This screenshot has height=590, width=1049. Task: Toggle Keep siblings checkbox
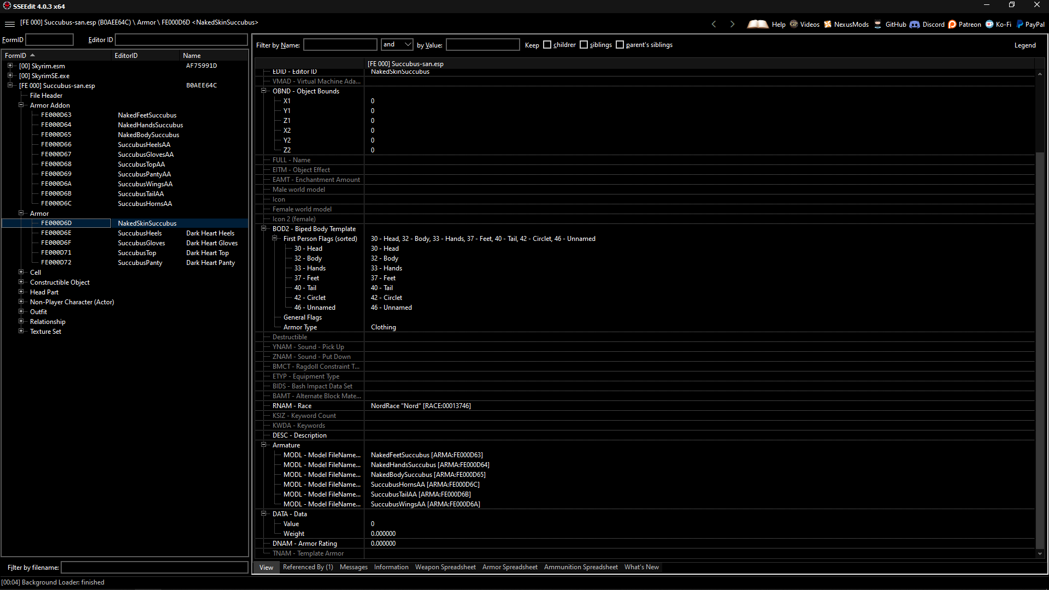[x=584, y=45]
